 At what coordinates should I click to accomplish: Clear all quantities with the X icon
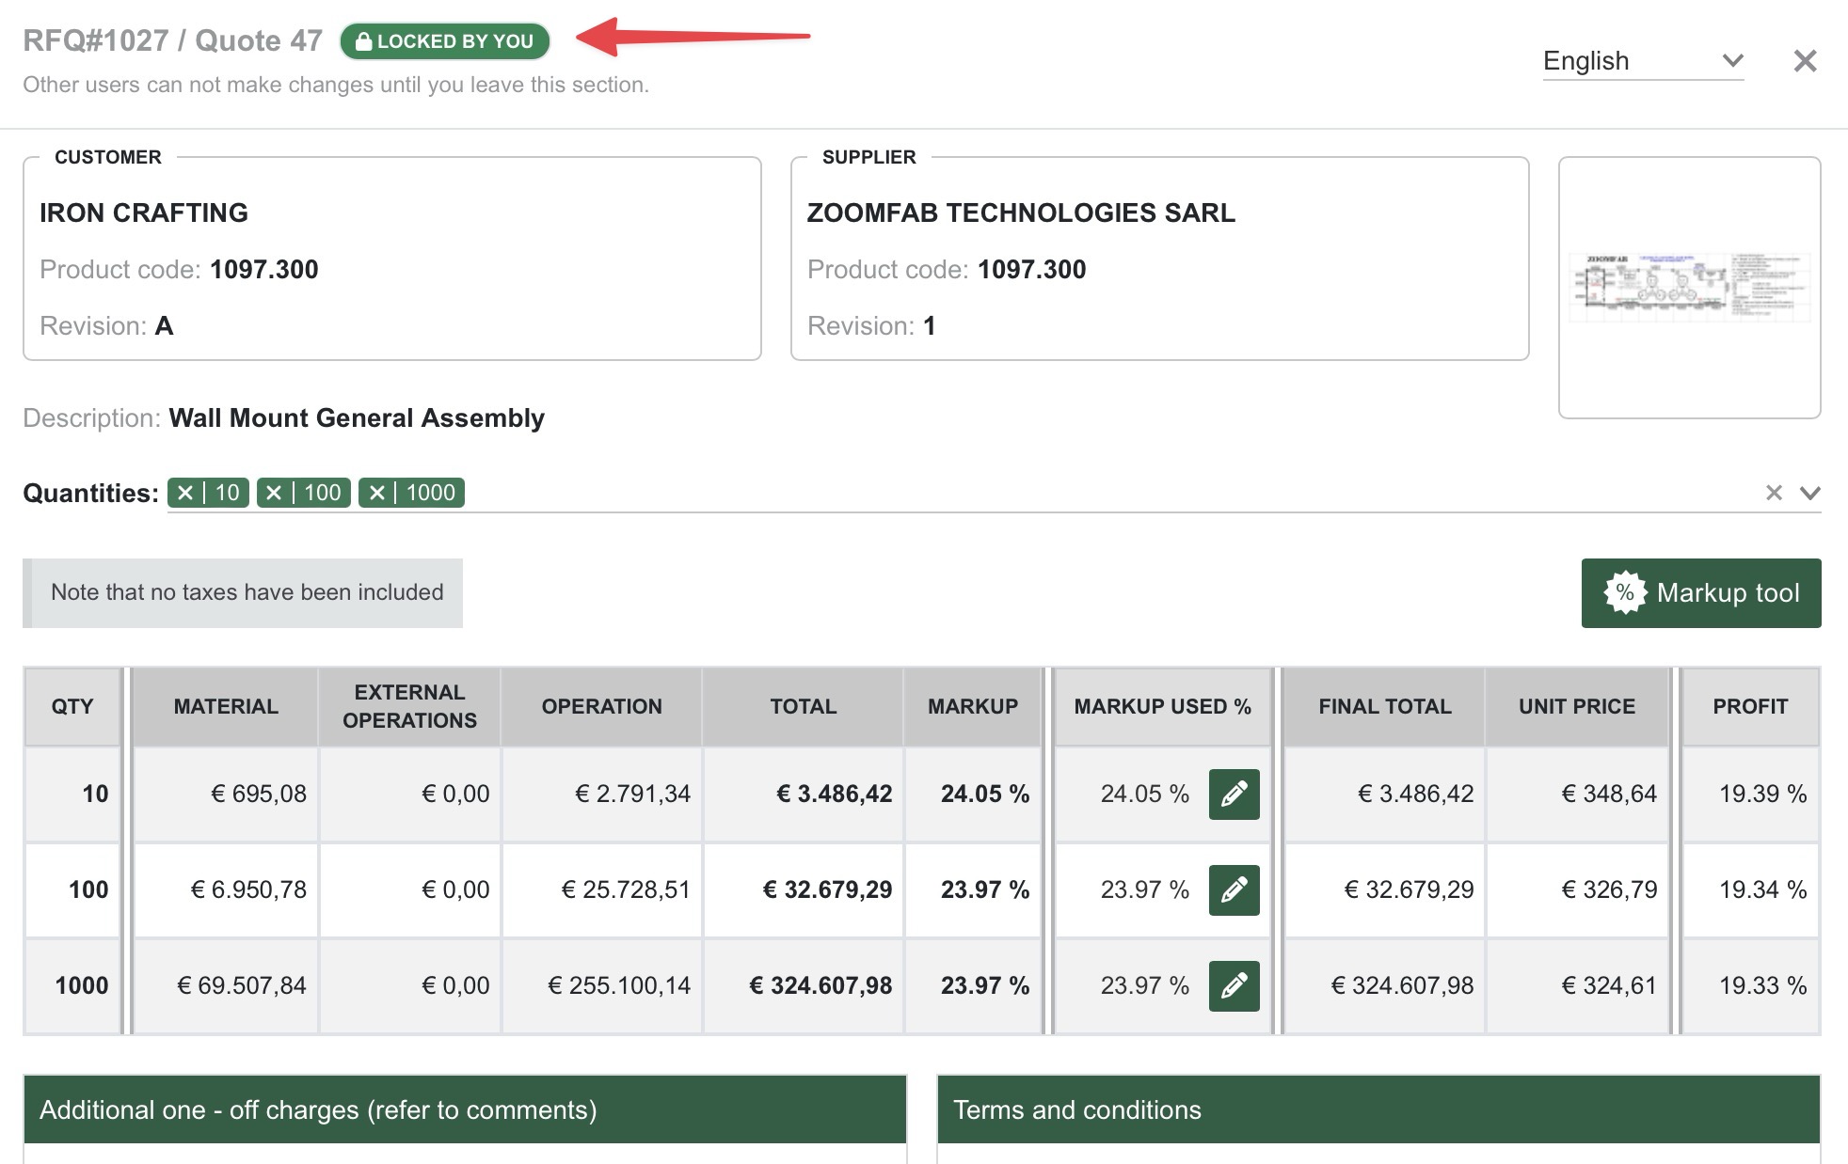(1774, 493)
